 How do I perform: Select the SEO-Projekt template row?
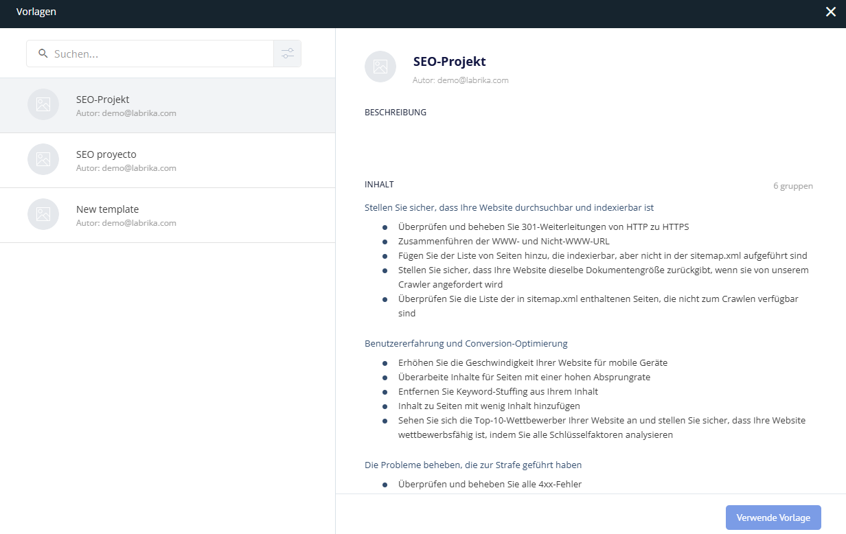point(168,105)
